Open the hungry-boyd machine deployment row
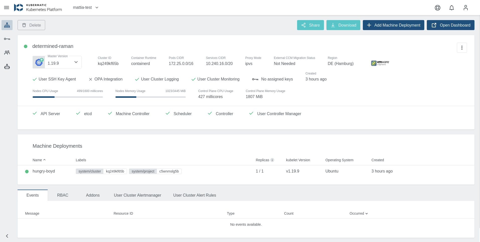480x242 pixels. click(44, 171)
